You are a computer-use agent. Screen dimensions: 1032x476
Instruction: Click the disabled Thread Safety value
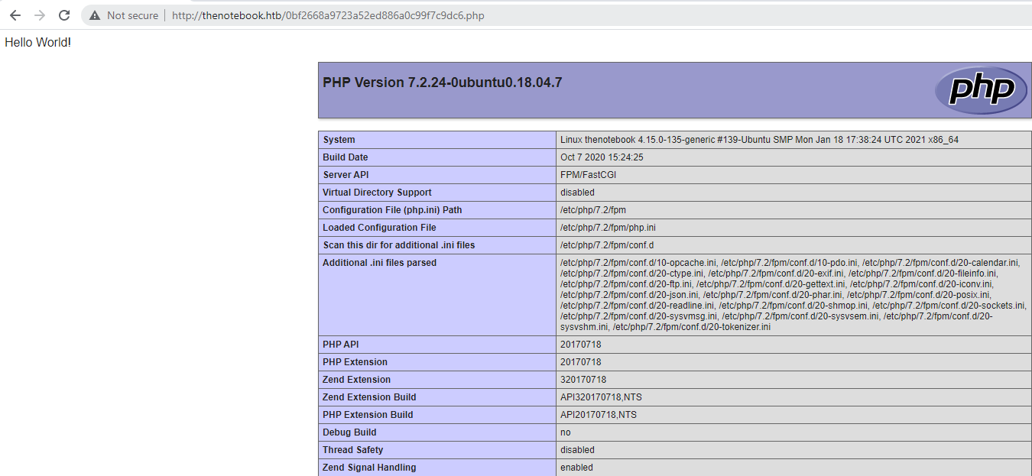pos(576,449)
